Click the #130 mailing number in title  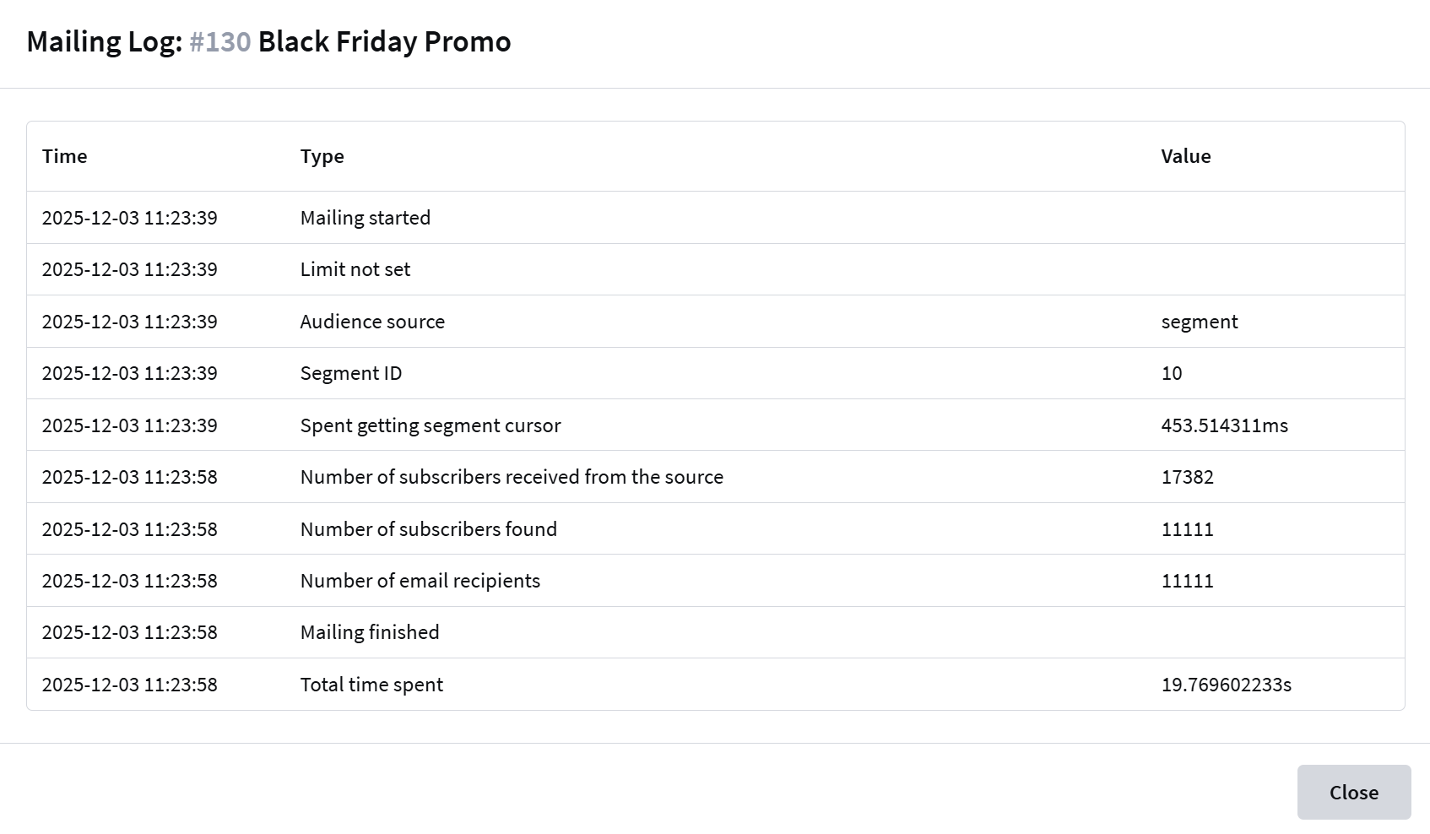(x=220, y=41)
